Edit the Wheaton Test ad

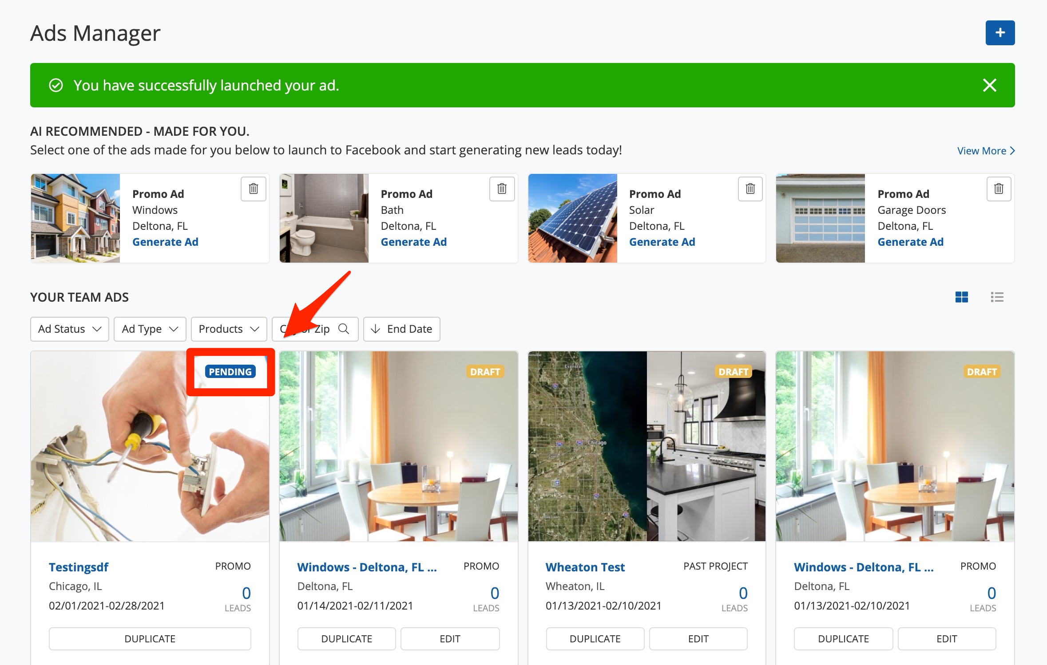pyautogui.click(x=698, y=639)
